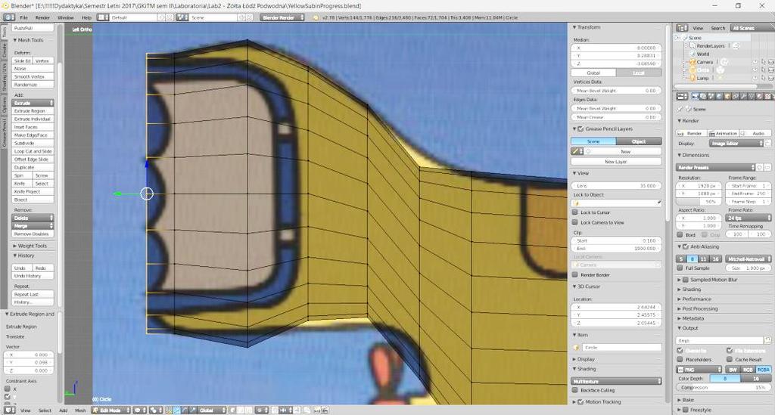The width and height of the screenshot is (775, 415).
Task: Collapse the Transform panel
Action: click(x=587, y=27)
